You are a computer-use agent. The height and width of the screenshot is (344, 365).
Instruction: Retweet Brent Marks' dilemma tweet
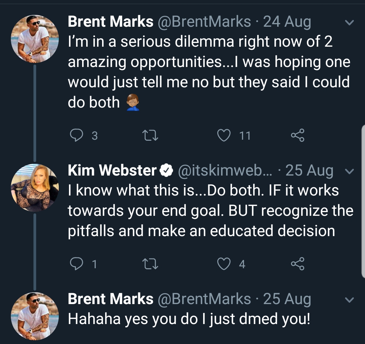[x=150, y=135]
